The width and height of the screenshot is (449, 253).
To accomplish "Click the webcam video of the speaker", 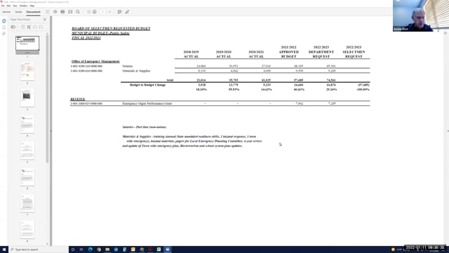I will [x=421, y=15].
